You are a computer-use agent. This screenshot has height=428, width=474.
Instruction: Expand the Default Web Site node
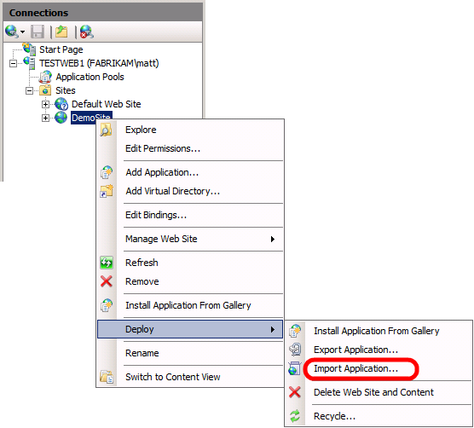click(x=45, y=104)
